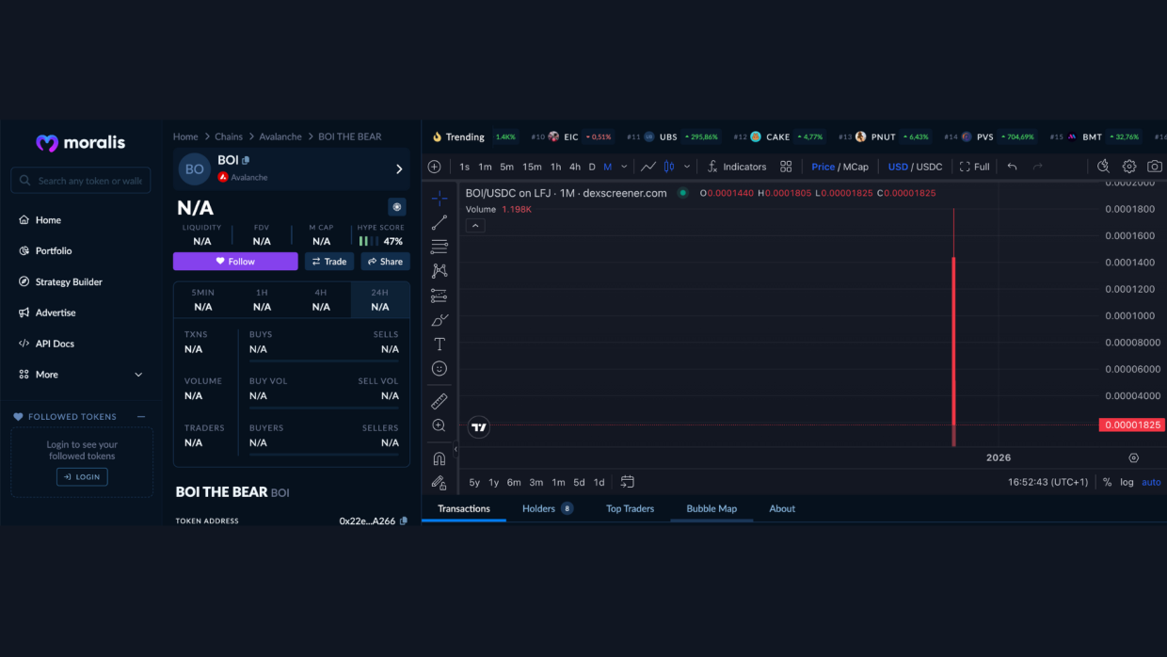1167x657 pixels.
Task: Click the LOGIN button in followed tokens
Action: pyautogui.click(x=82, y=477)
